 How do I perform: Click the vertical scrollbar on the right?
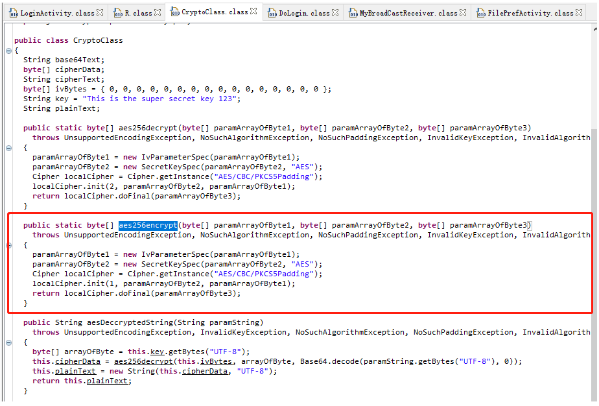[x=594, y=195]
